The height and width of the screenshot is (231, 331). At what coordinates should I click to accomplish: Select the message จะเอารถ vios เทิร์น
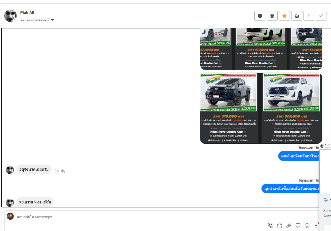click(35, 202)
